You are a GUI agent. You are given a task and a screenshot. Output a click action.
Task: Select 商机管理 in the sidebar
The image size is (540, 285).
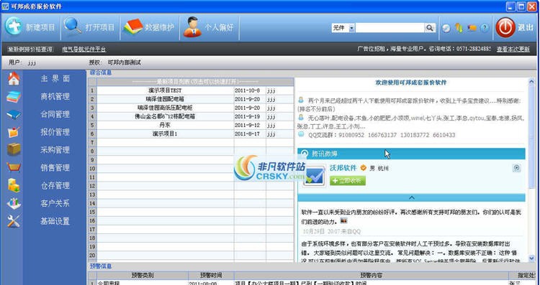pos(55,96)
